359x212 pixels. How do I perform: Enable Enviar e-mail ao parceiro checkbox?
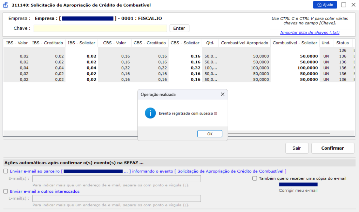[6, 171]
